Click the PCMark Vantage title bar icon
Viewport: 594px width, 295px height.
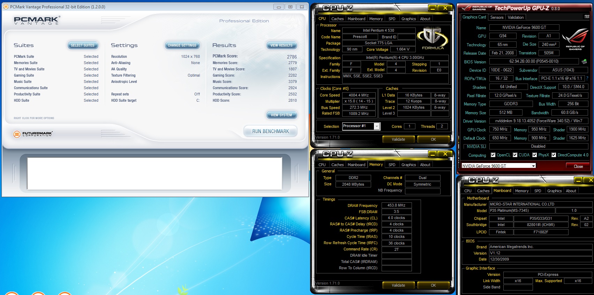point(6,7)
